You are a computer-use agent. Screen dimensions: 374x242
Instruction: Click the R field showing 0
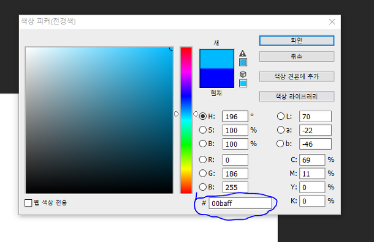click(x=235, y=159)
